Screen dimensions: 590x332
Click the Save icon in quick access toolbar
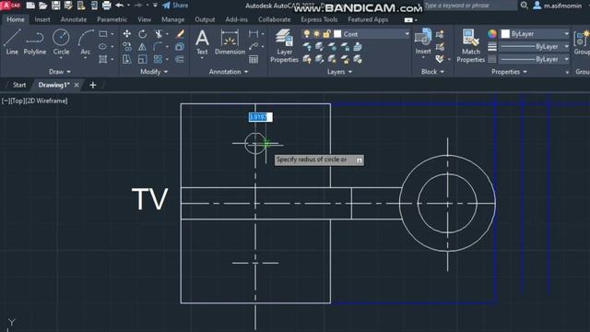[55, 6]
